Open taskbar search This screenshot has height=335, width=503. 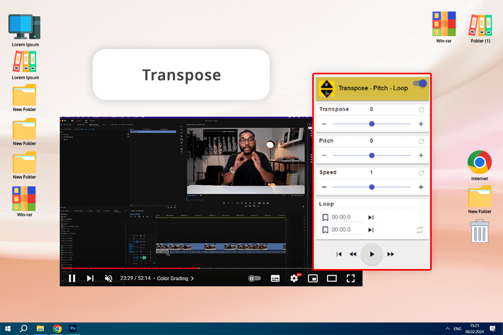click(x=24, y=329)
